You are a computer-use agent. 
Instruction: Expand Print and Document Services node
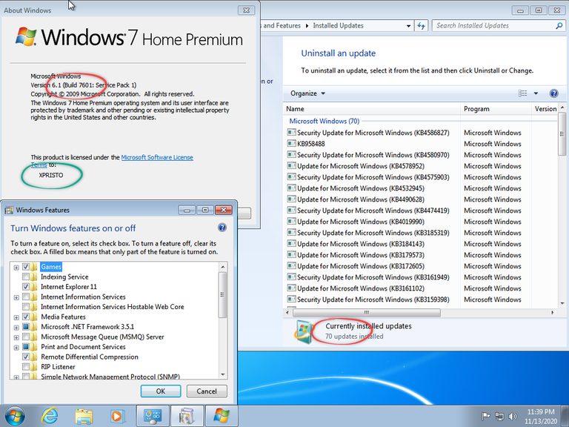[x=16, y=348]
